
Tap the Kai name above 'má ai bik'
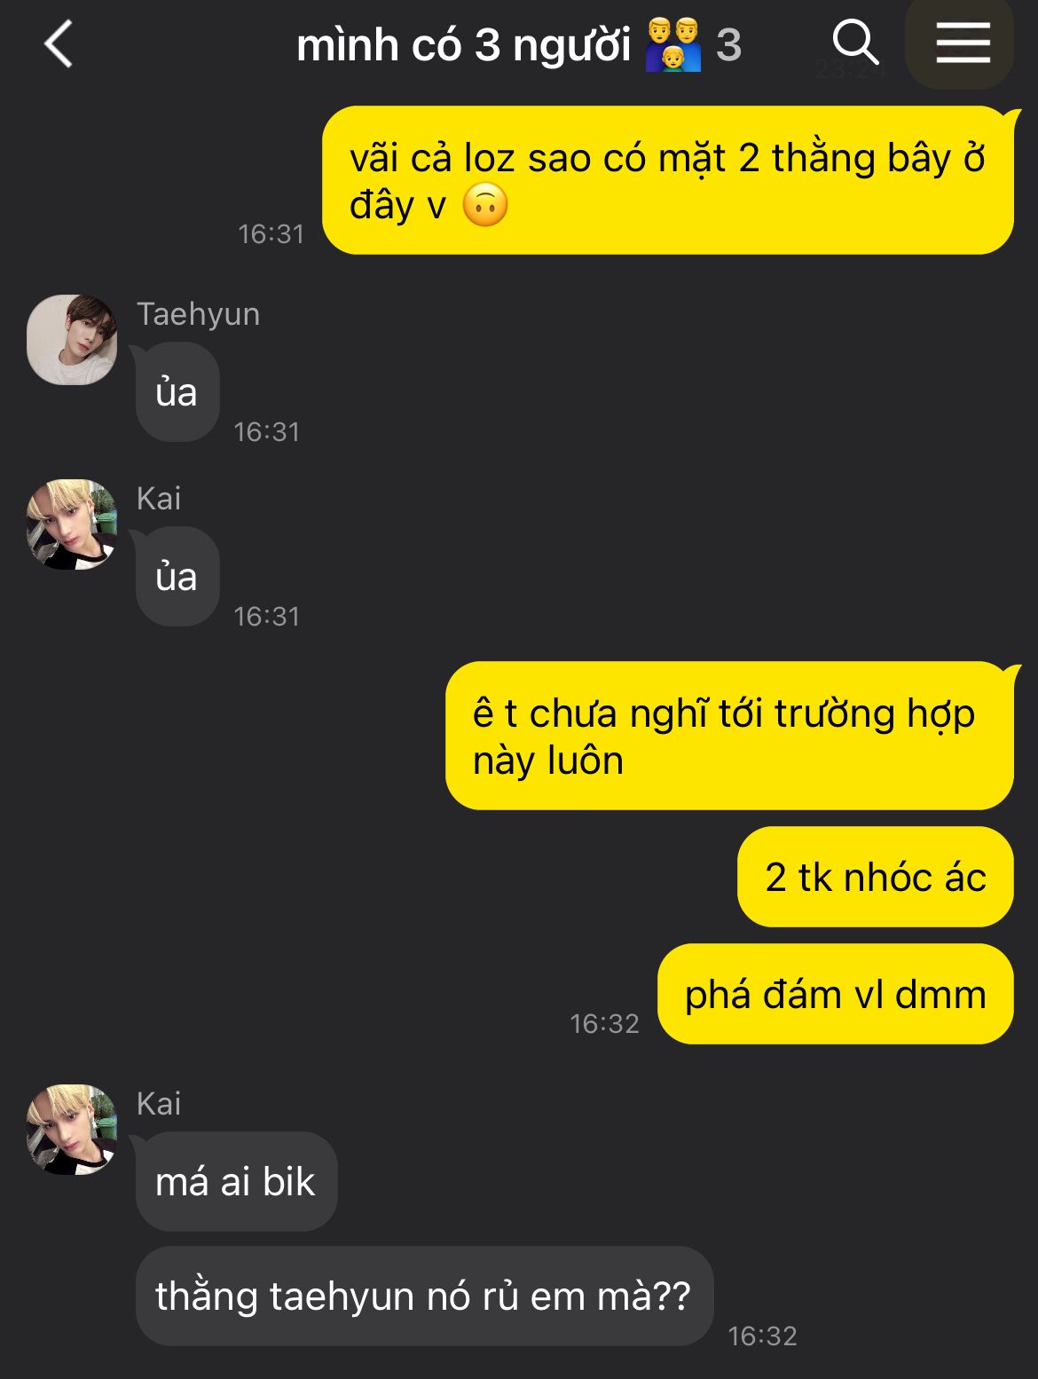coord(159,1103)
